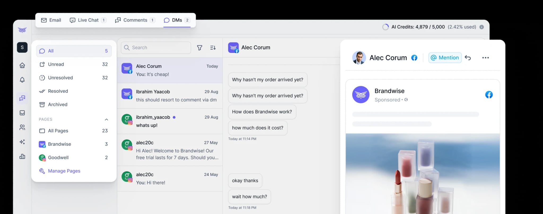Viewport: 543px width, 214px height.
Task: Open the contacts people icon
Action: (22, 128)
